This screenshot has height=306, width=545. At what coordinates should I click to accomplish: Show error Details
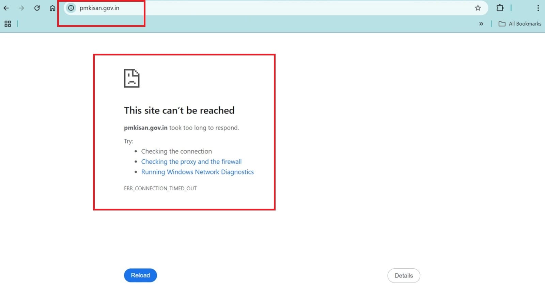point(404,276)
